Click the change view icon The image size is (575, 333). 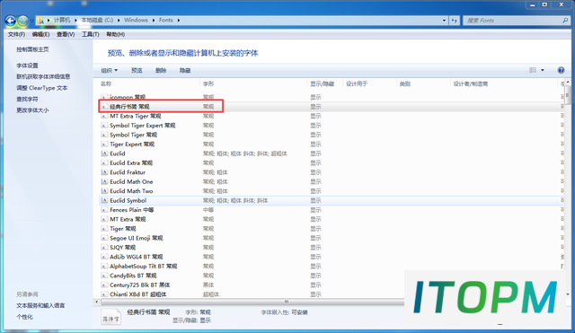coord(533,70)
